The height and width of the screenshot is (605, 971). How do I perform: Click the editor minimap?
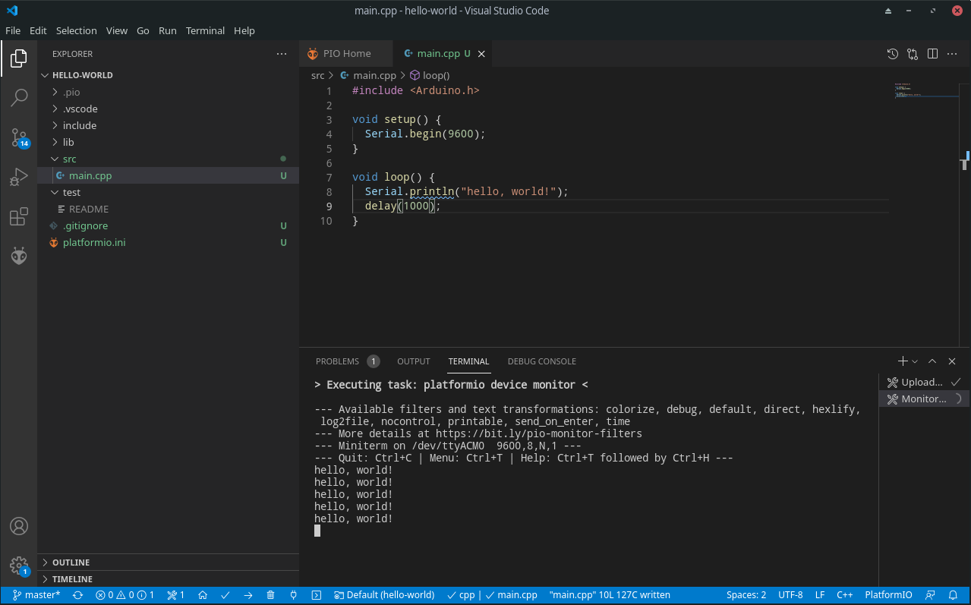pyautogui.click(x=927, y=91)
